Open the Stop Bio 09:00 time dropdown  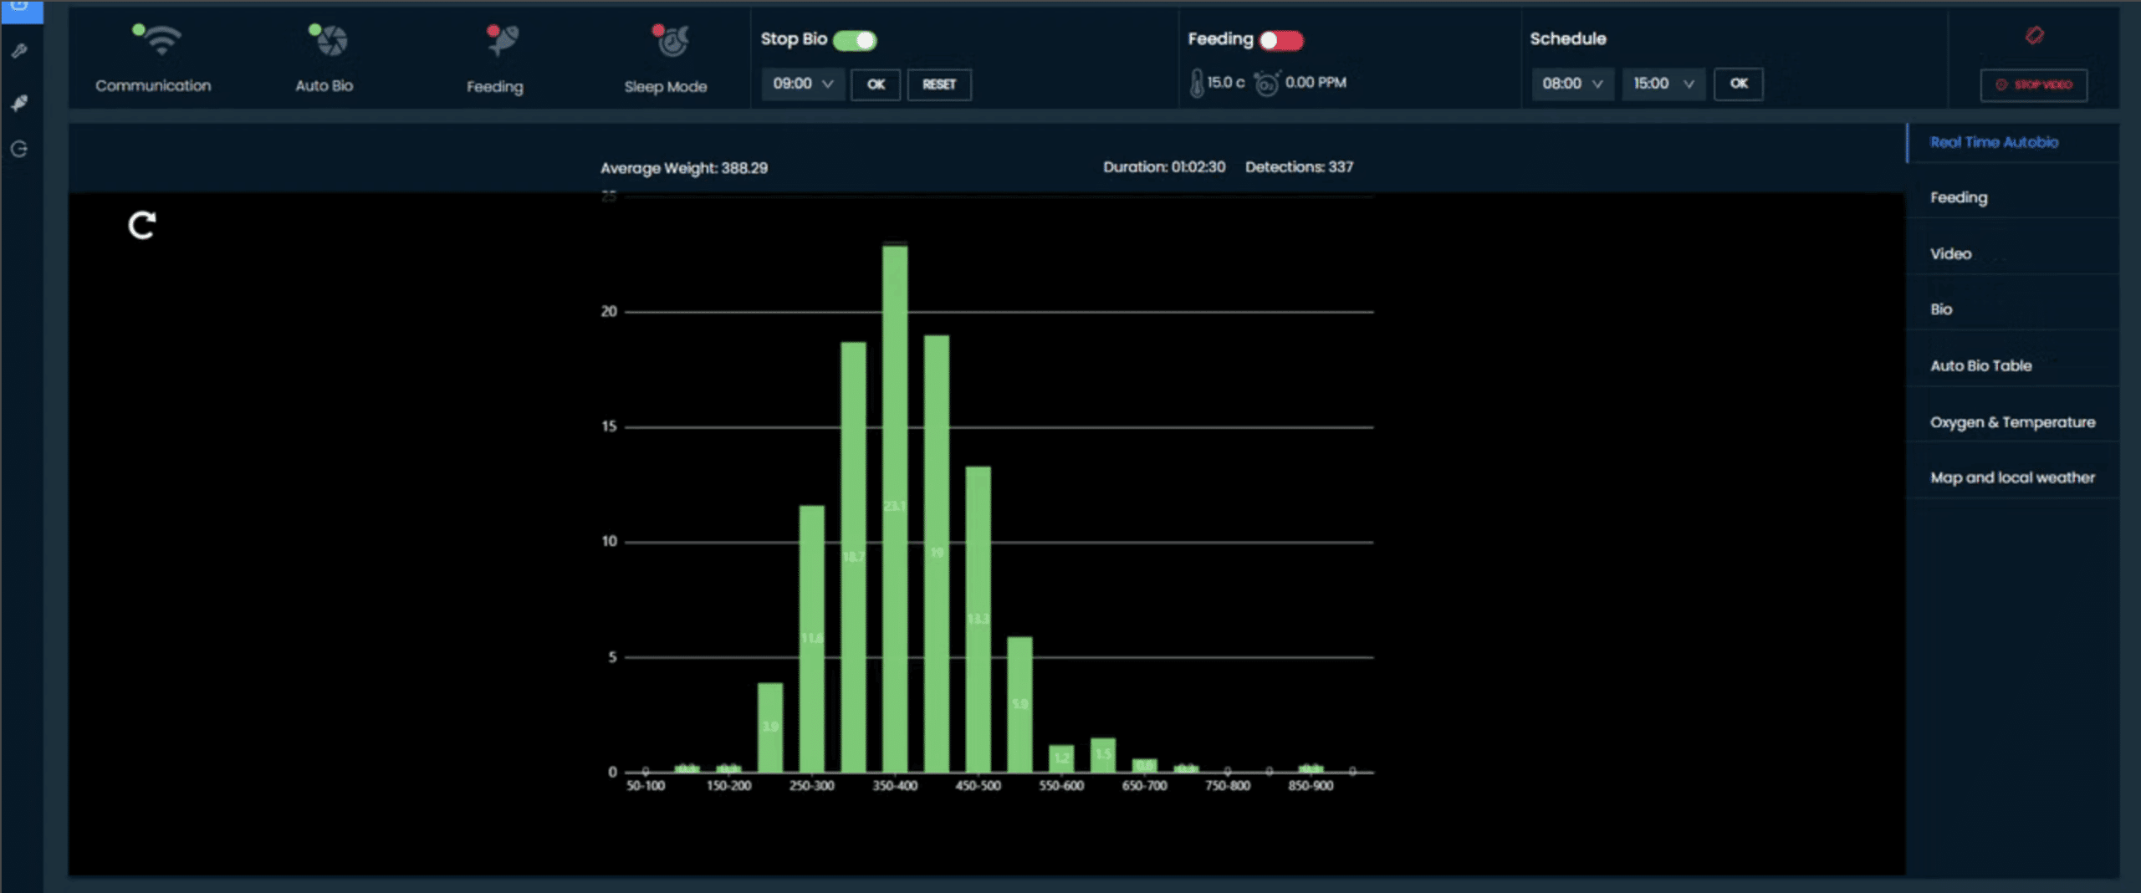(802, 84)
